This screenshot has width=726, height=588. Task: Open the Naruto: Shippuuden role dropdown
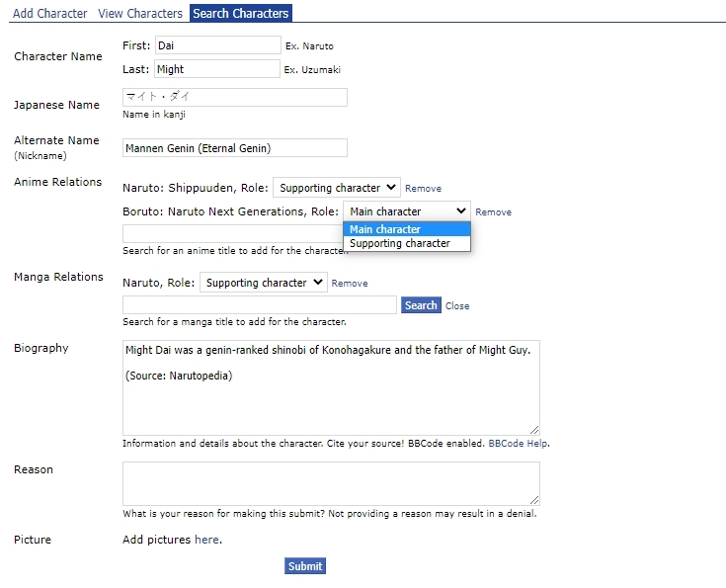point(336,188)
